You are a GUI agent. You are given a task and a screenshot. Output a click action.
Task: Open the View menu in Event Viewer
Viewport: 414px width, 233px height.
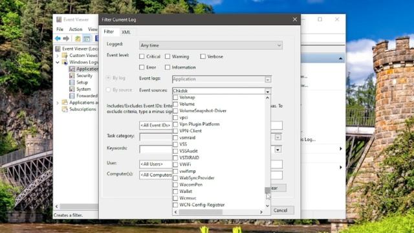pos(93,29)
